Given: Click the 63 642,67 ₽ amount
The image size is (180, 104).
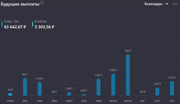Looking at the screenshot, I should point(15,26).
